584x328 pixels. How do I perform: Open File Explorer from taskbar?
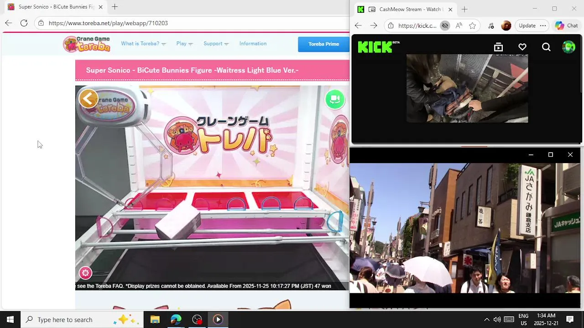point(155,319)
